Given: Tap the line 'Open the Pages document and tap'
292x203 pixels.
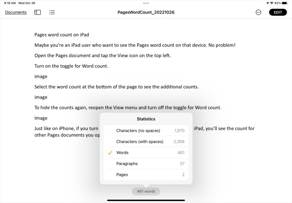Looking at the screenshot, I should 103,56.
